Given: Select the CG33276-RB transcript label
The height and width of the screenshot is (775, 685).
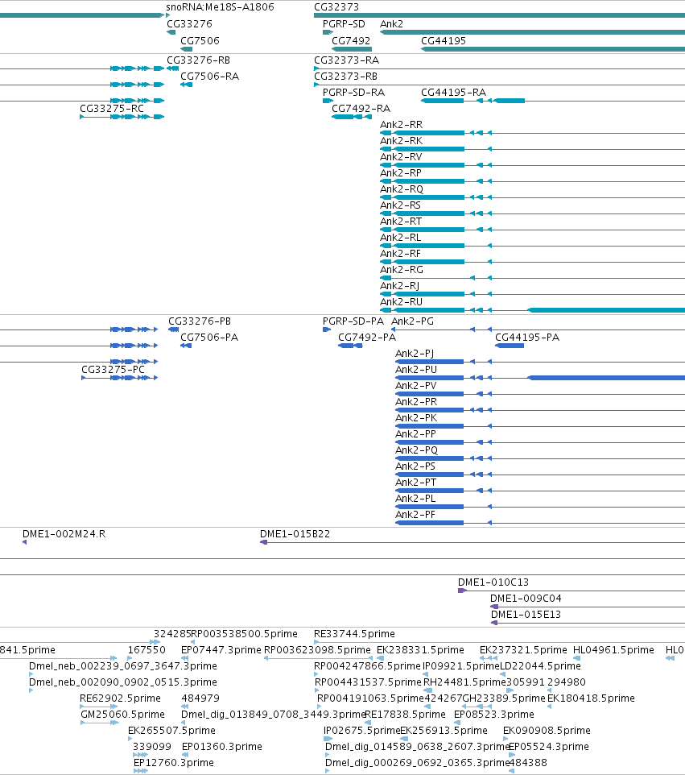Looking at the screenshot, I should pyautogui.click(x=199, y=60).
